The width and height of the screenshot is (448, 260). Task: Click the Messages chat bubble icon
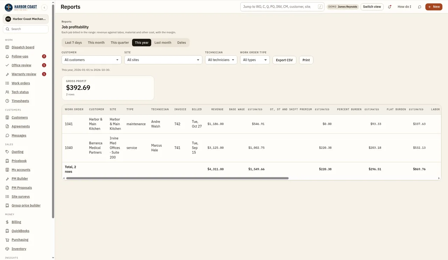click(x=8, y=135)
